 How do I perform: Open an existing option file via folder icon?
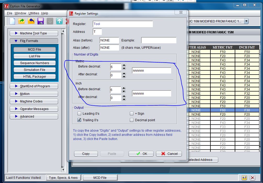point(21,21)
